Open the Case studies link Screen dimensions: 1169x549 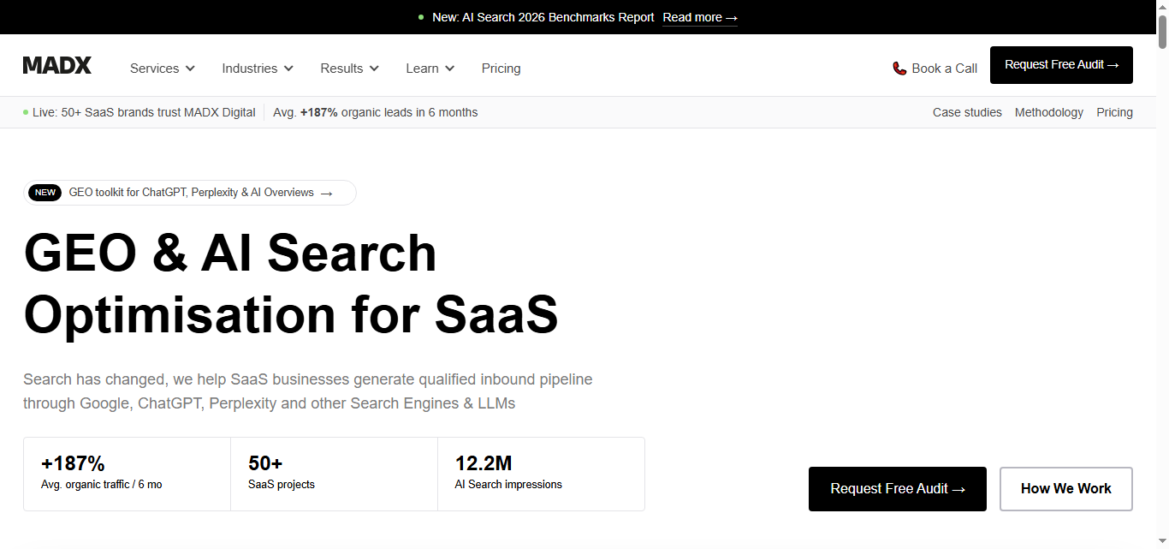point(967,112)
